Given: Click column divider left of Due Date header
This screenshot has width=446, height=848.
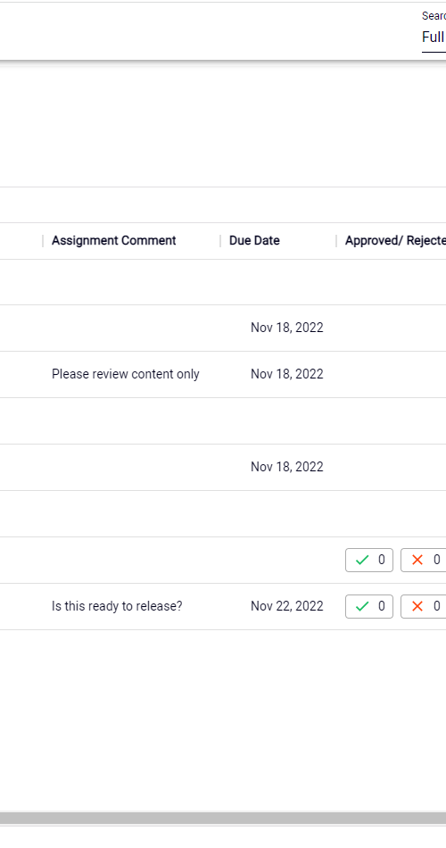Looking at the screenshot, I should 220,241.
